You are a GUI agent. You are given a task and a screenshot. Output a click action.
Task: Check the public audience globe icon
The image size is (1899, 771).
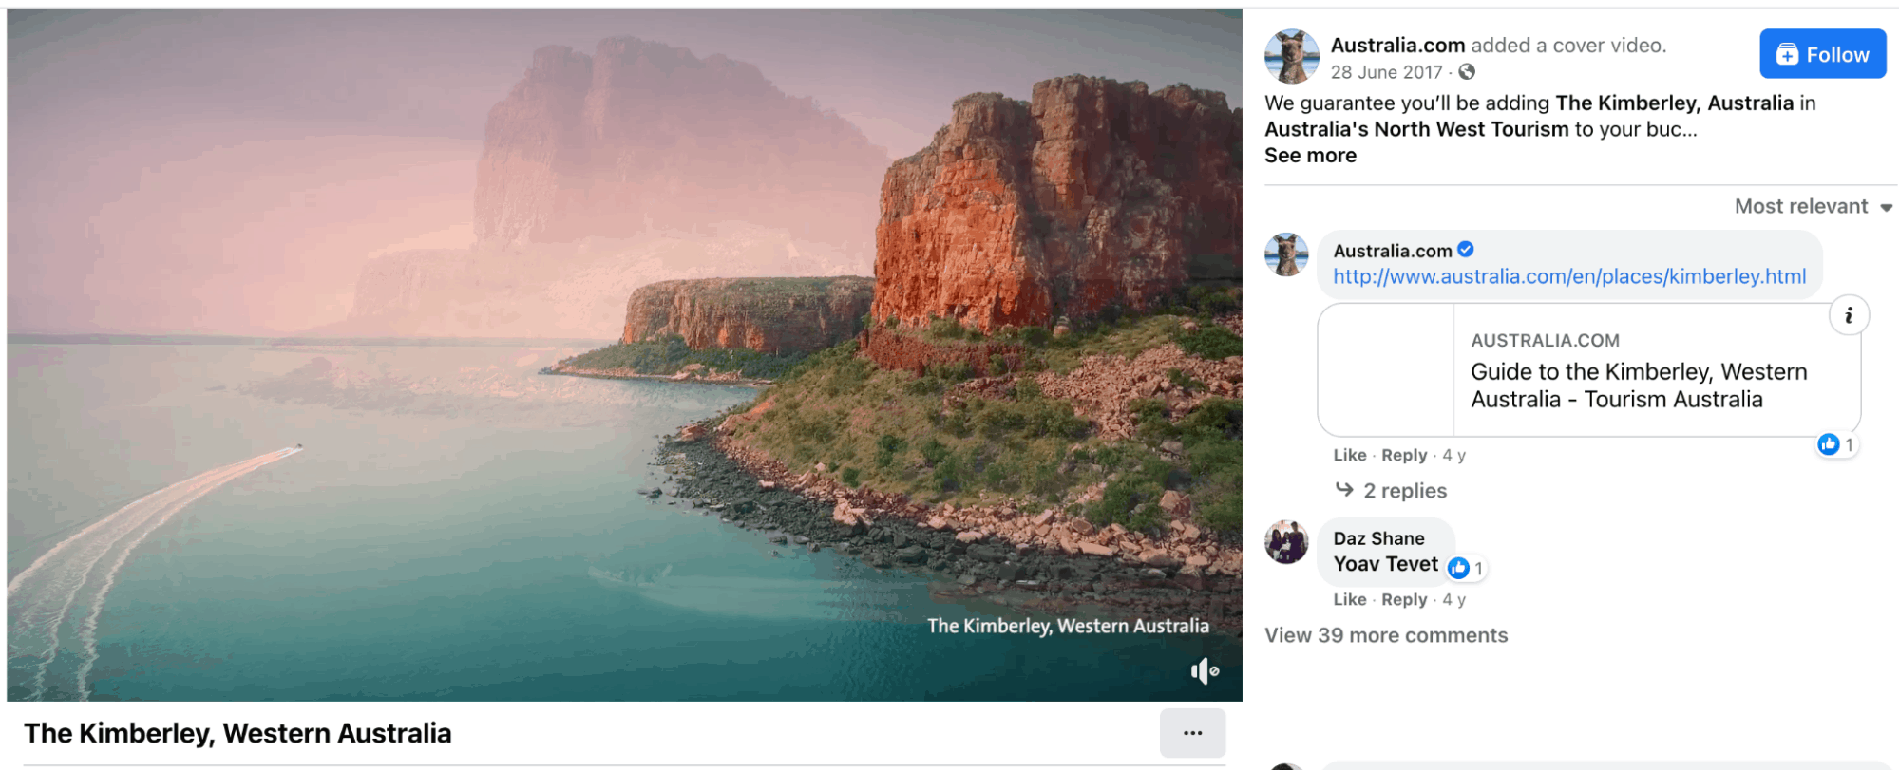(x=1467, y=71)
